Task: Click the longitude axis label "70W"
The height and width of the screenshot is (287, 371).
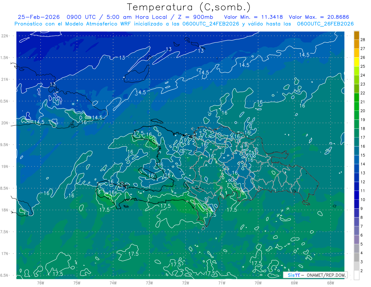Action: coord(258,283)
